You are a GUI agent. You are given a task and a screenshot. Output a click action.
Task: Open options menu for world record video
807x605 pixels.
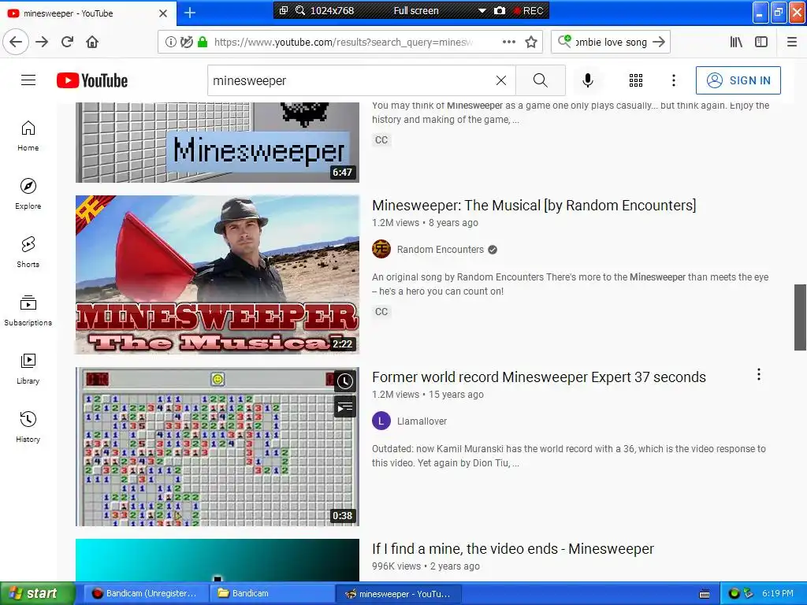pos(759,374)
